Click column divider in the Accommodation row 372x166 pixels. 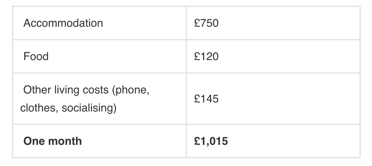(186, 23)
